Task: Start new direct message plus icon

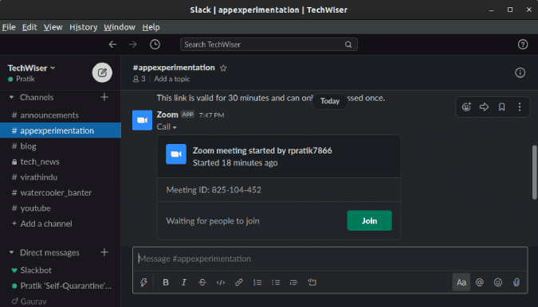Action: click(104, 253)
